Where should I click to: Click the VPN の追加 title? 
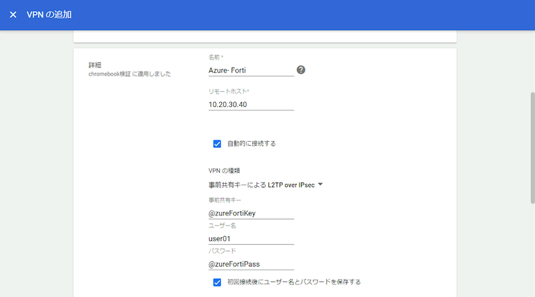point(49,15)
